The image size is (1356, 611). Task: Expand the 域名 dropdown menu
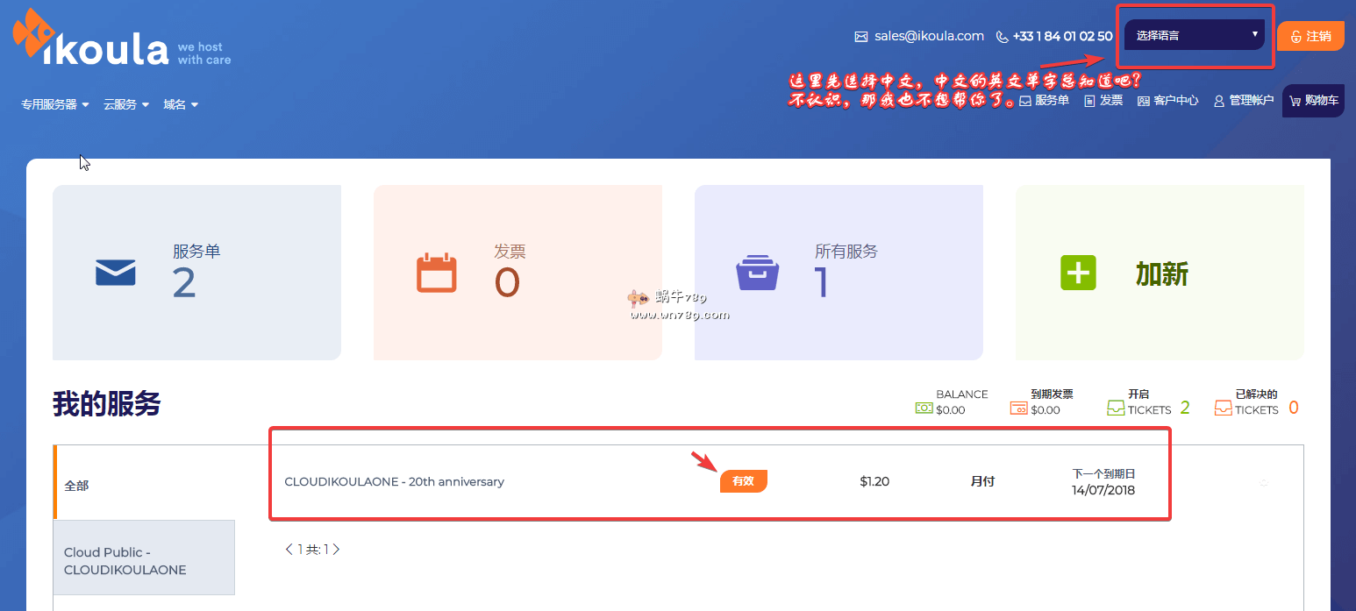[x=181, y=104]
